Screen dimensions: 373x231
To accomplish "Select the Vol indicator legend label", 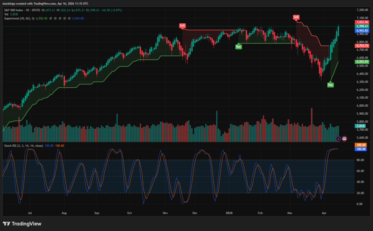I will point(6,14).
